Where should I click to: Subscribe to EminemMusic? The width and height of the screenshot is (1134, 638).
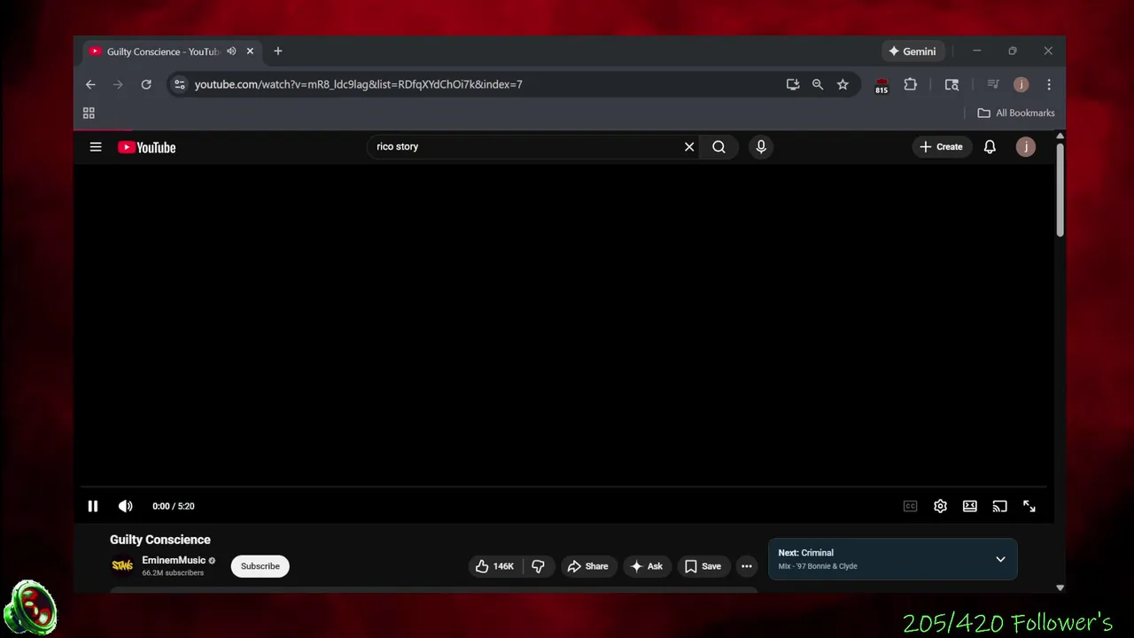[260, 566]
